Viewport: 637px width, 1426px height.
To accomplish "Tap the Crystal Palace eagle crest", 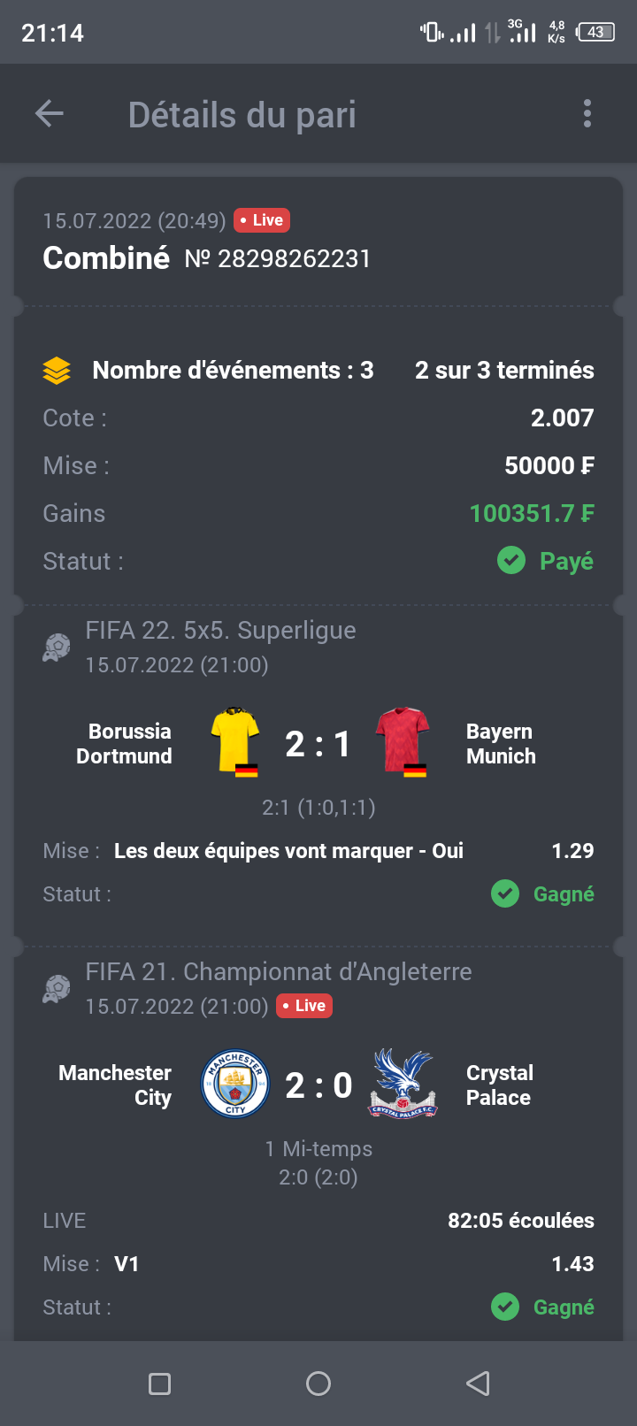I will point(403,1085).
